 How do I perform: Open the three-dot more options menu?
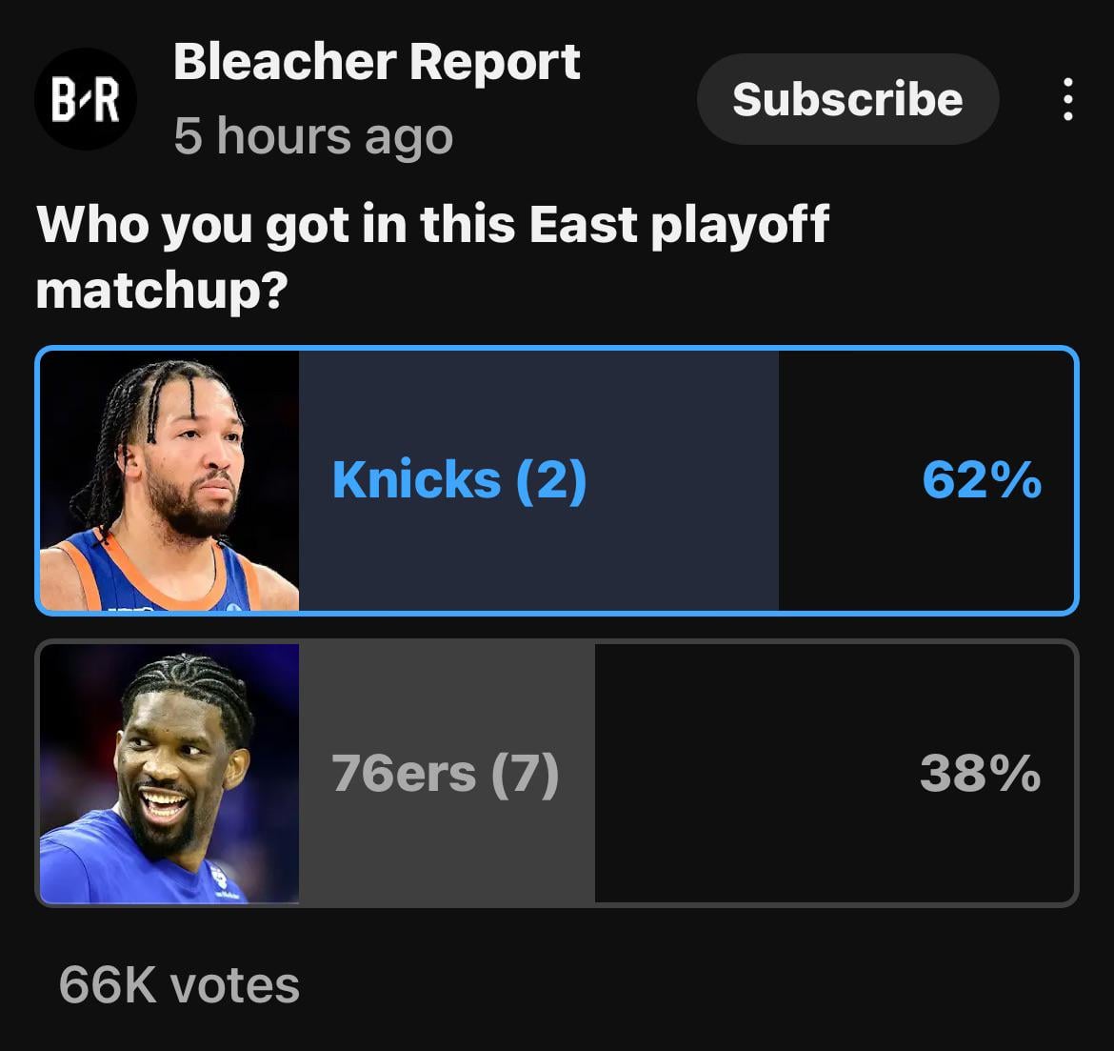pos(1067,99)
